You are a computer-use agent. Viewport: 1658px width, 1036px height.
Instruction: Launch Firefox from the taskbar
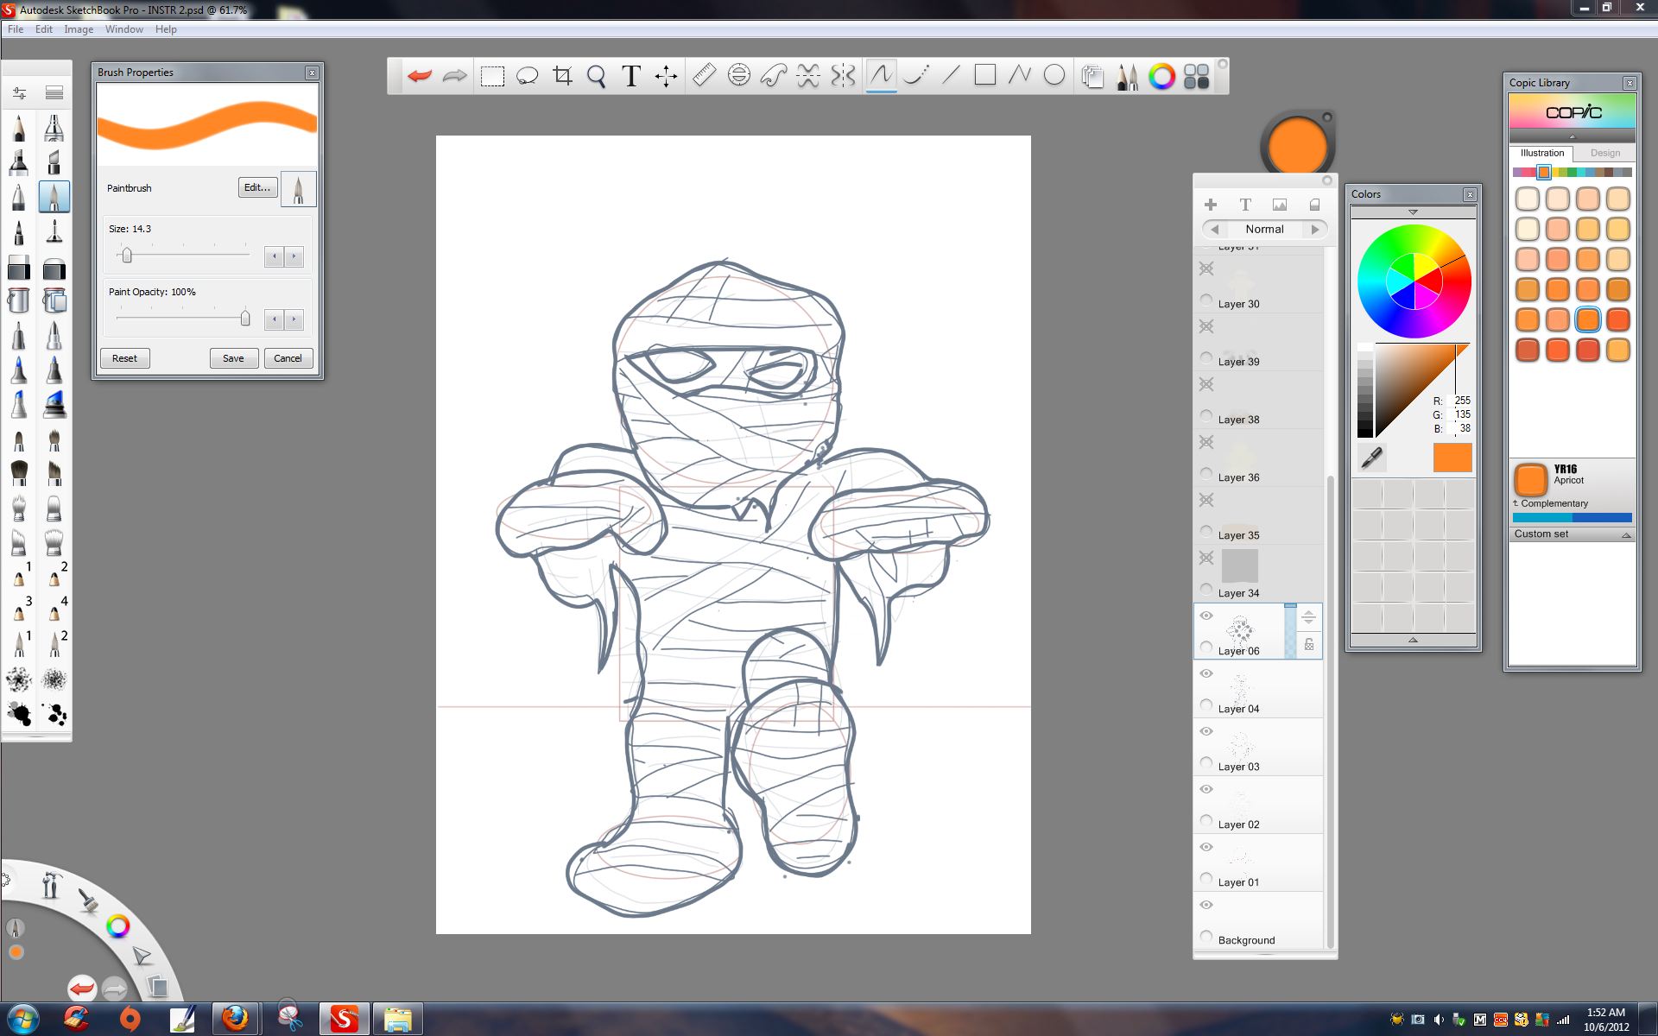234,1019
